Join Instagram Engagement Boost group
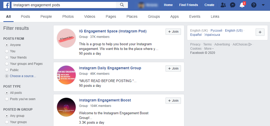270x126 pixels. click(173, 101)
